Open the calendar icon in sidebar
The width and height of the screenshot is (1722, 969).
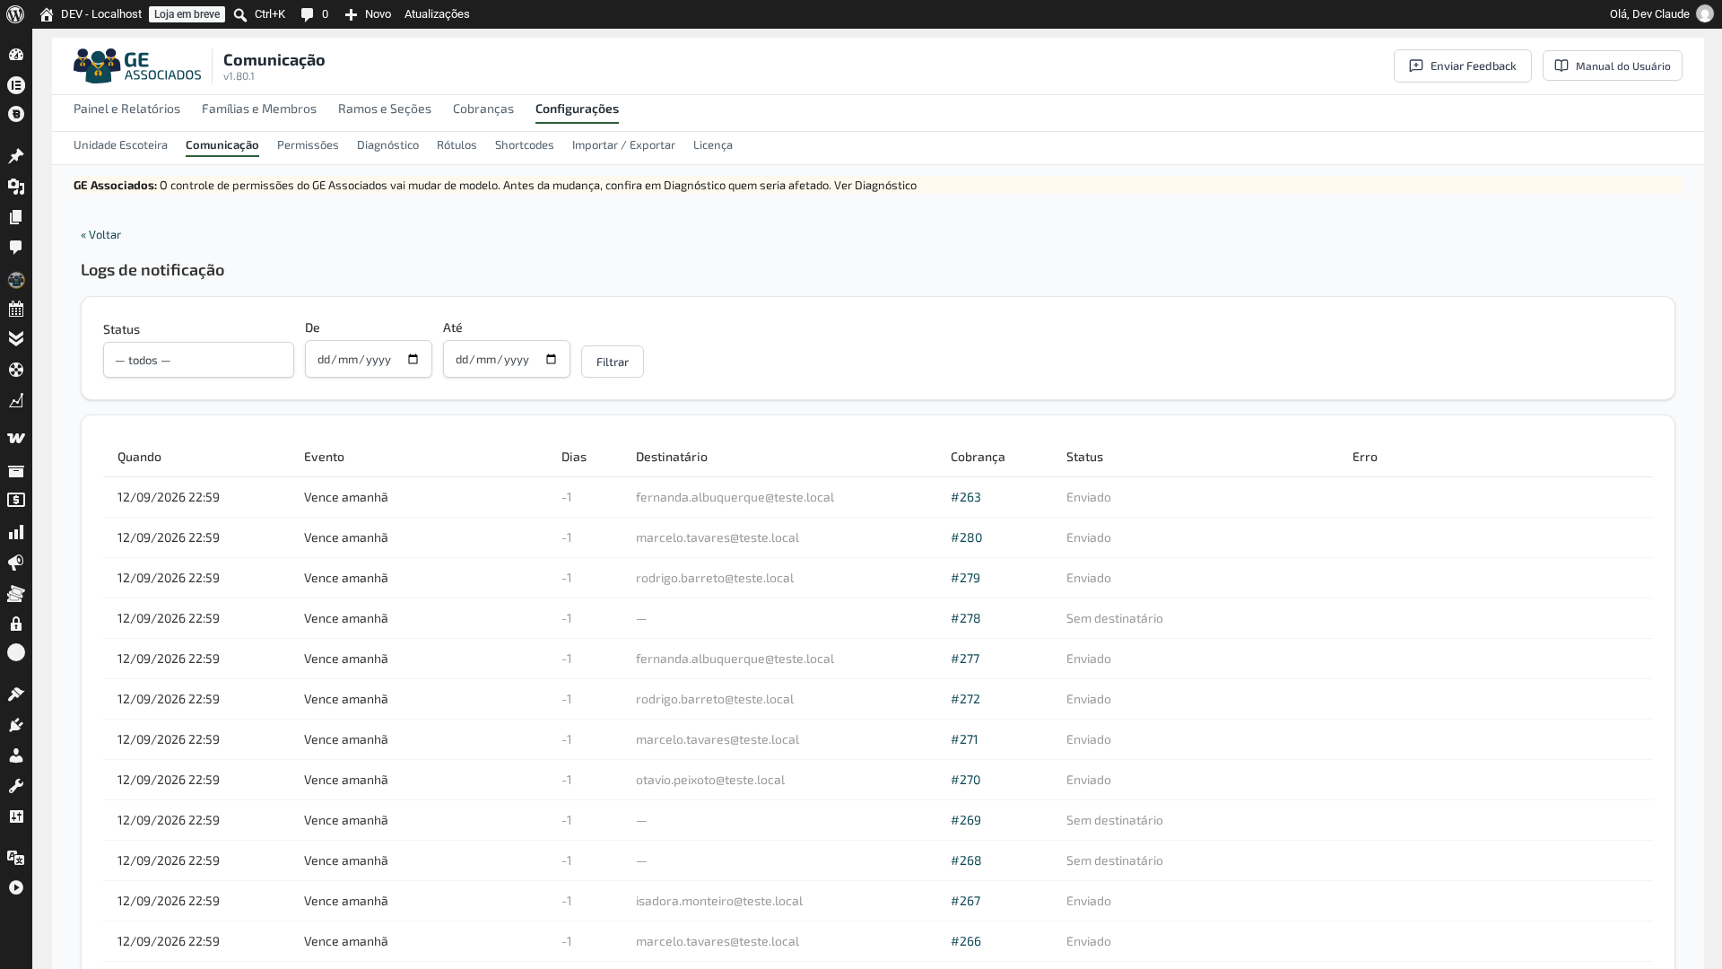pyautogui.click(x=16, y=310)
